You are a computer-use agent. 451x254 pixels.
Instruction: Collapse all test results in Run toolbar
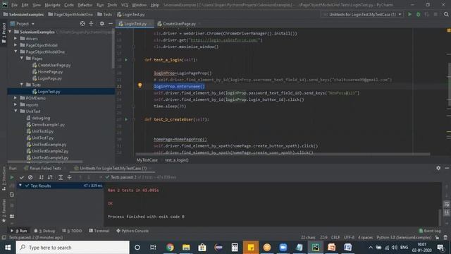[x=69, y=177]
